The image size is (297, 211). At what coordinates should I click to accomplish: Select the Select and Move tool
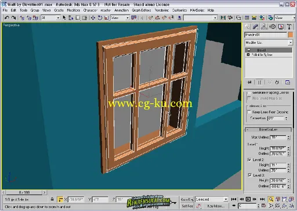[93, 18]
